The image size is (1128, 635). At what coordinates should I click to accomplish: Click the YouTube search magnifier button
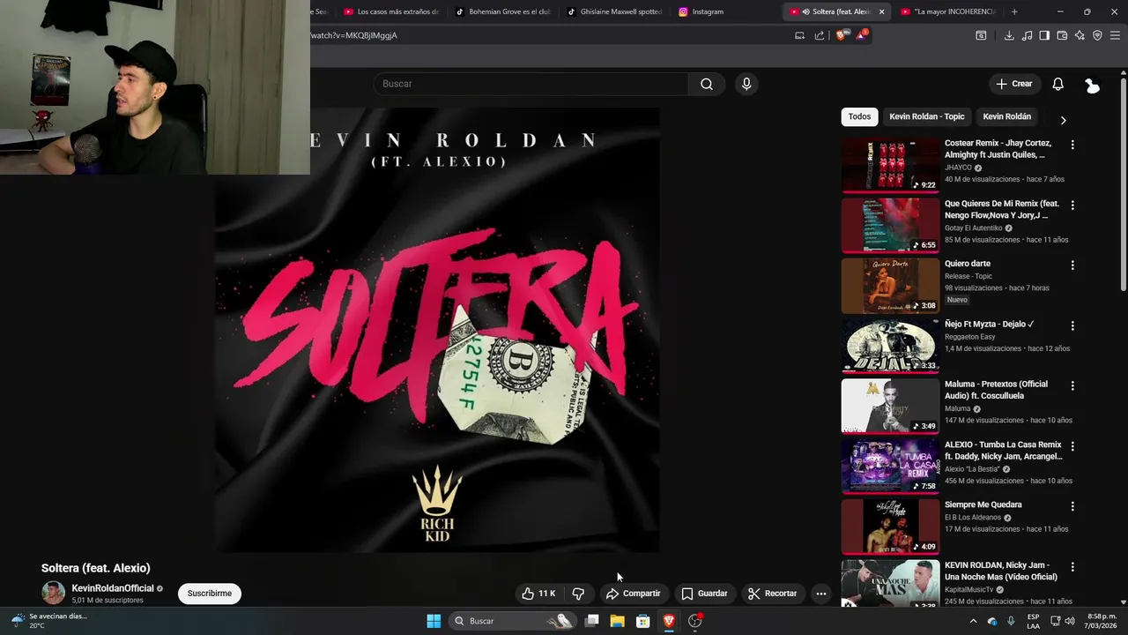[707, 84]
